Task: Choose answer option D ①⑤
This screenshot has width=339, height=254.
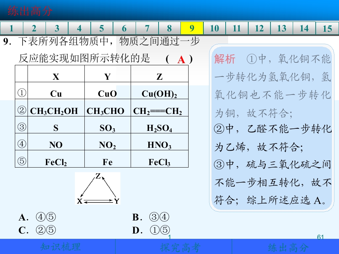Action: 151,230
